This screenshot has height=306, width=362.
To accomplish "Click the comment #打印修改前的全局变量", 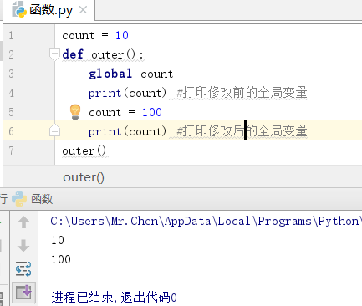I will pos(242,93).
